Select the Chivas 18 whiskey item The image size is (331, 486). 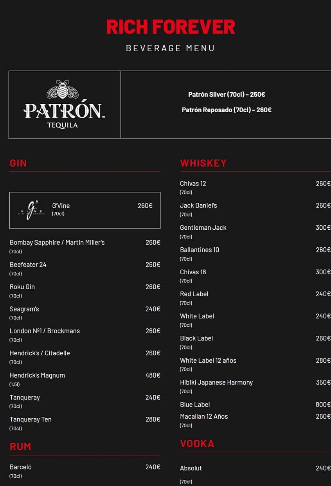pyautogui.click(x=193, y=272)
